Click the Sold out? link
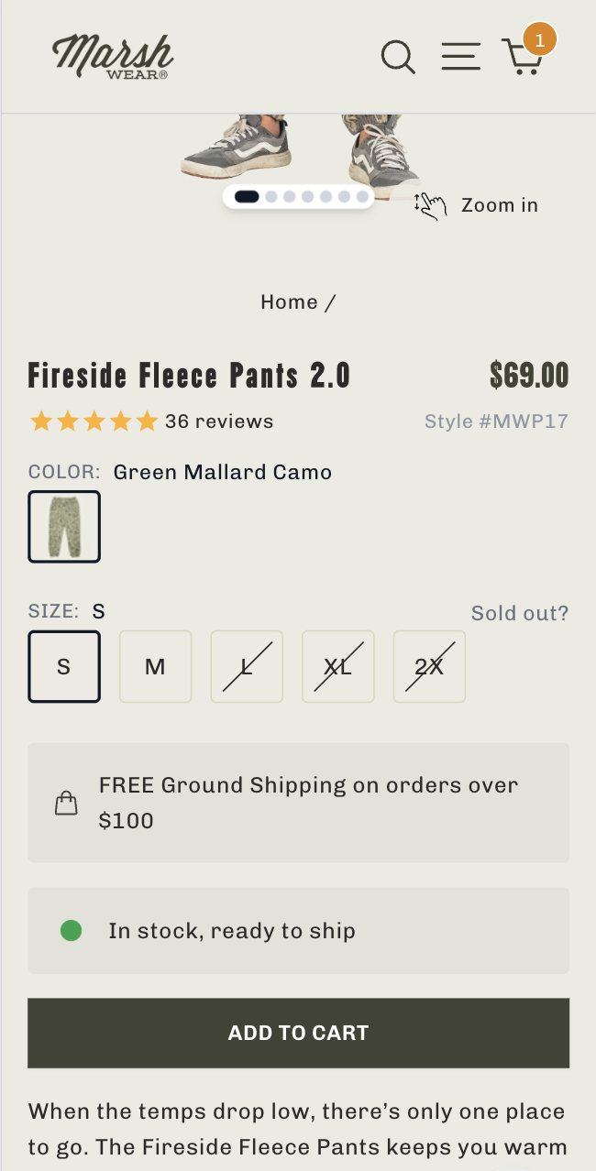Viewport: 596px width, 1171px height. (519, 612)
